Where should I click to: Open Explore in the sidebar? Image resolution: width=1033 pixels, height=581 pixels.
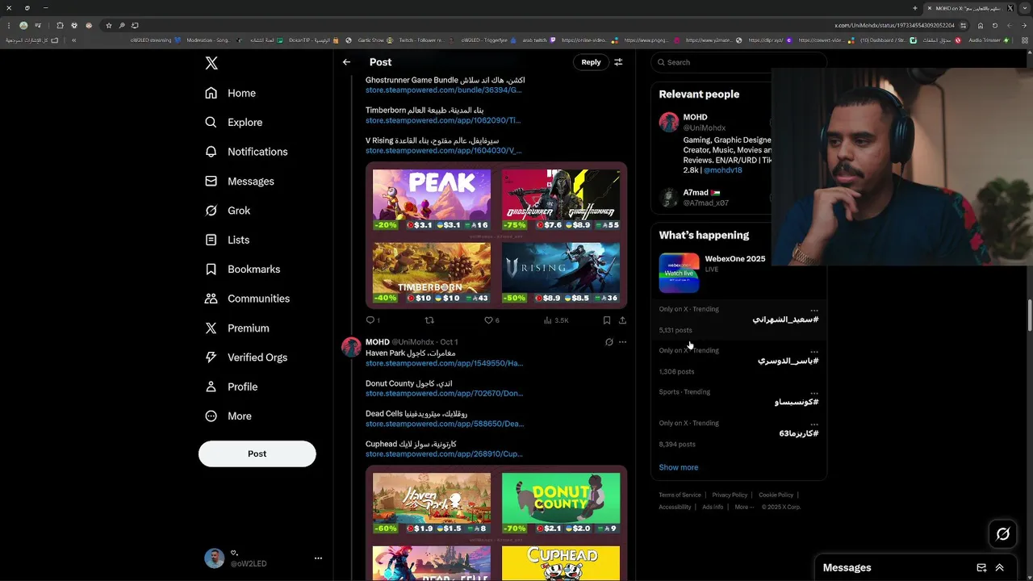233,123
